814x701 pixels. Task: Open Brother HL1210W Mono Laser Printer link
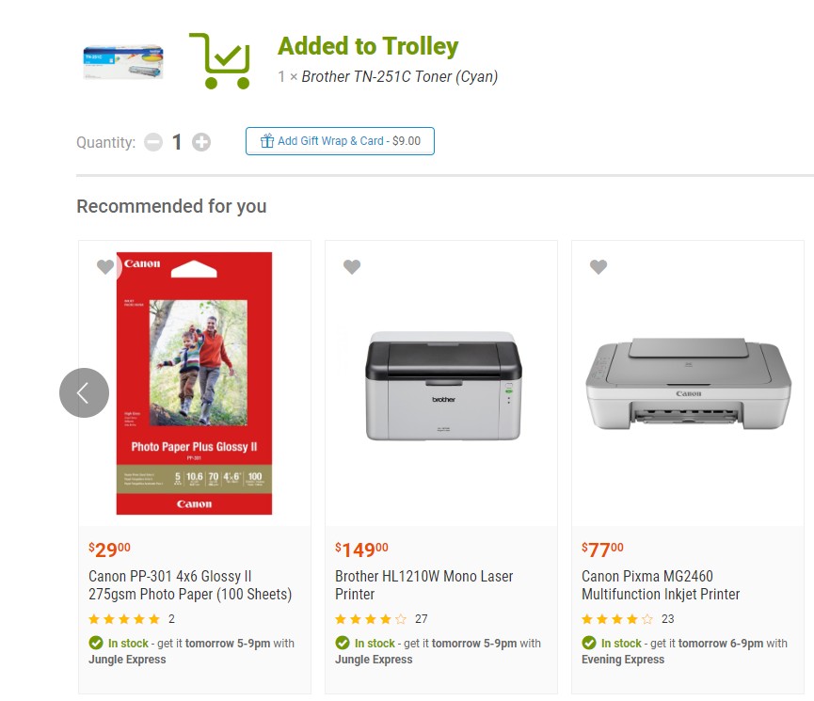pos(424,585)
